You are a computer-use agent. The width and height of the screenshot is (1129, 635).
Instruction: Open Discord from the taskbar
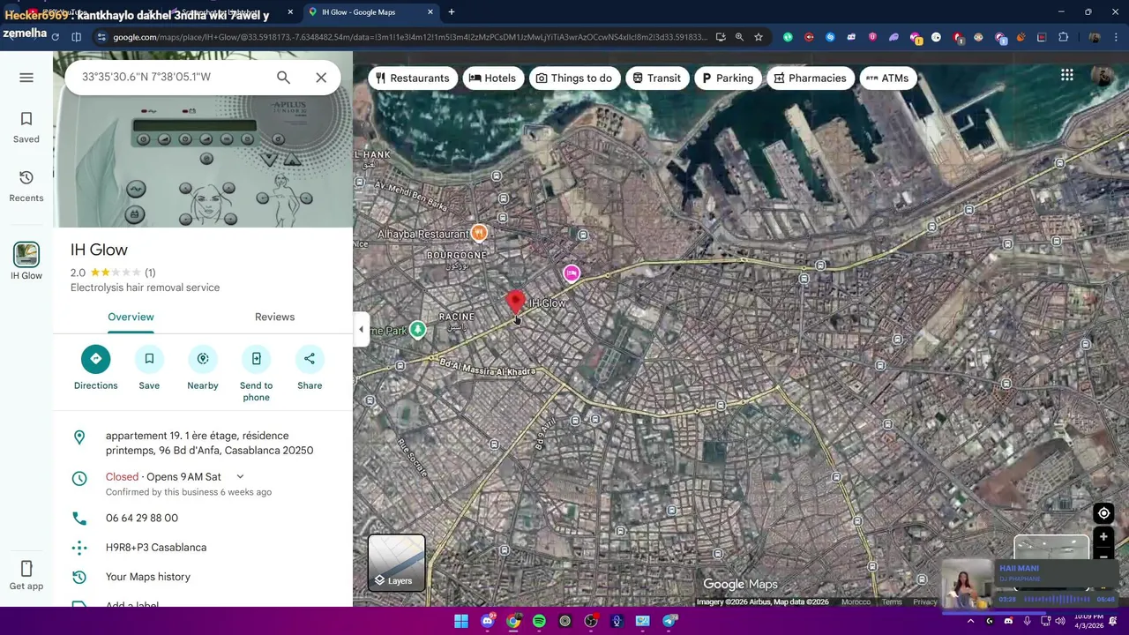(x=487, y=621)
